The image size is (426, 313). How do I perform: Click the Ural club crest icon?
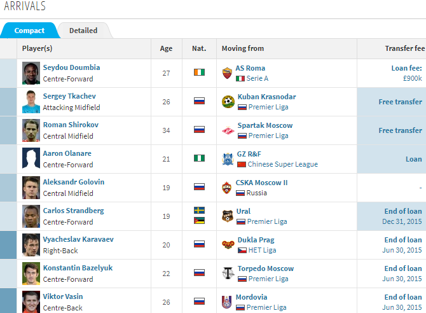coord(227,216)
